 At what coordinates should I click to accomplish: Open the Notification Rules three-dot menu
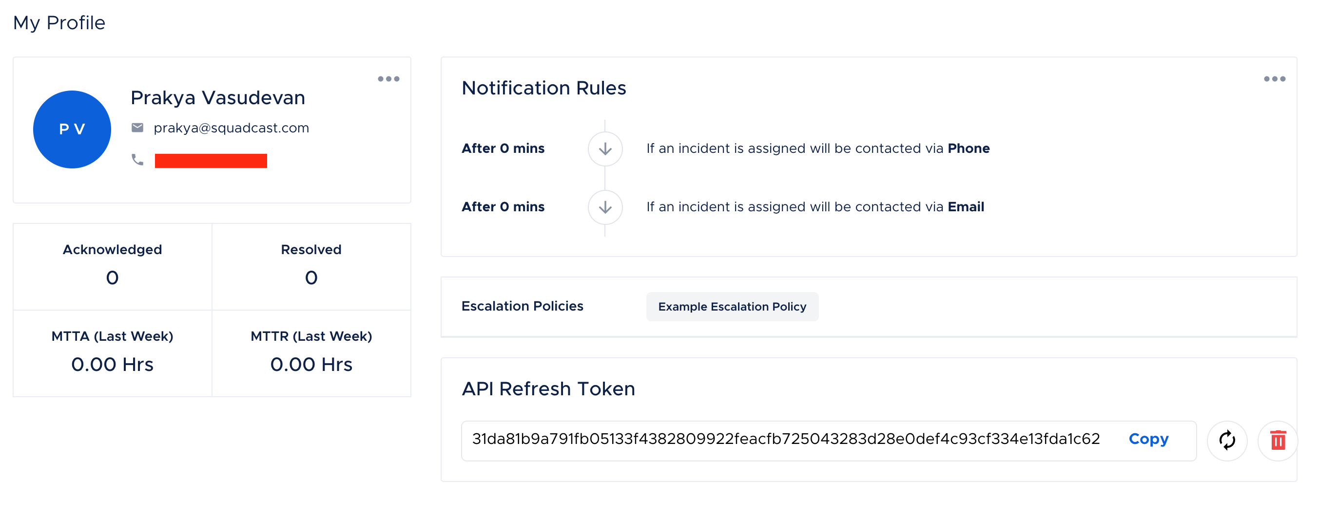point(1274,79)
